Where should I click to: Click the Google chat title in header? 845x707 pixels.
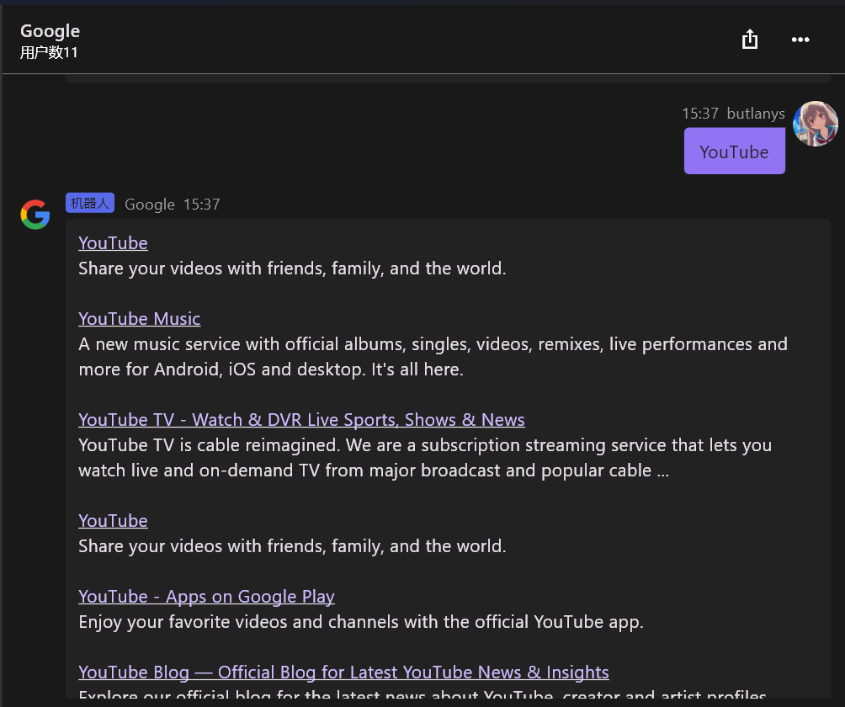pyautogui.click(x=50, y=31)
